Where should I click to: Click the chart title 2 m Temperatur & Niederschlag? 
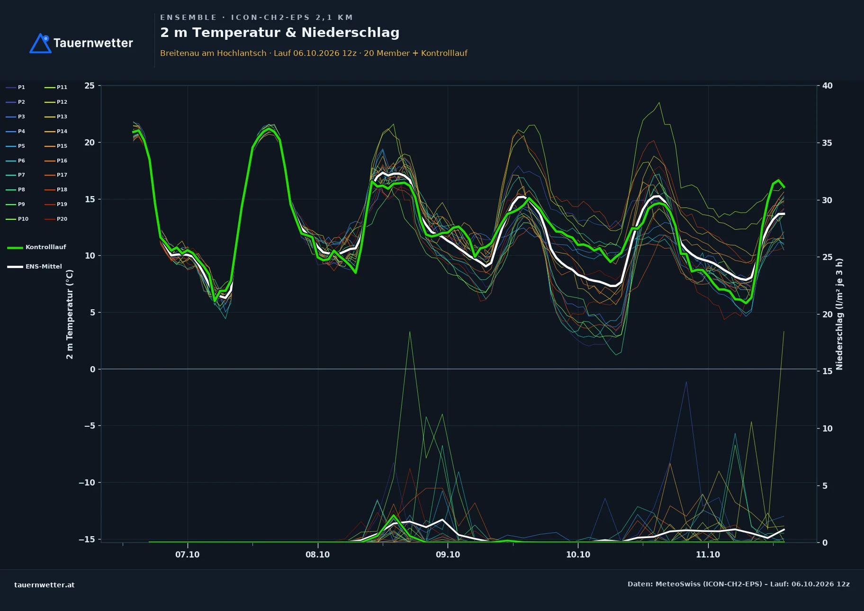[280, 33]
